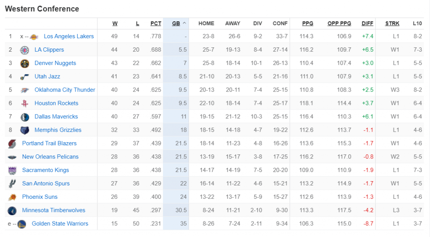Sort table by STRK header

coord(392,23)
